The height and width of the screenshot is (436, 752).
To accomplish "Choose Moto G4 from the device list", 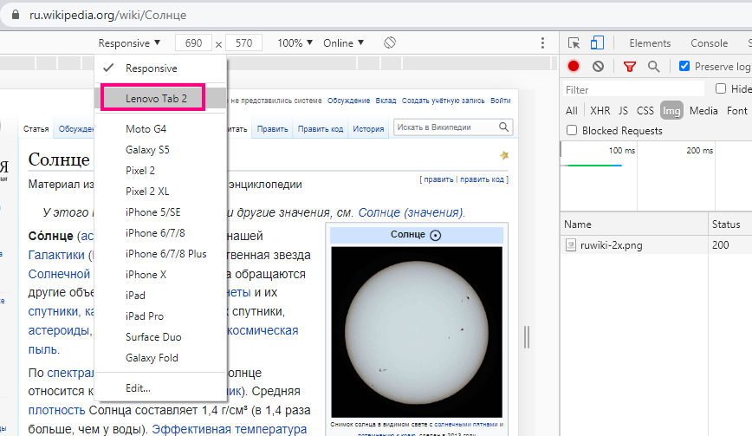I will [160, 129].
